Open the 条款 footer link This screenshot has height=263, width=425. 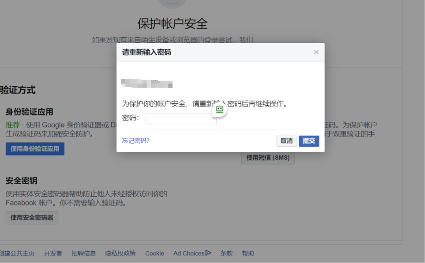226,253
